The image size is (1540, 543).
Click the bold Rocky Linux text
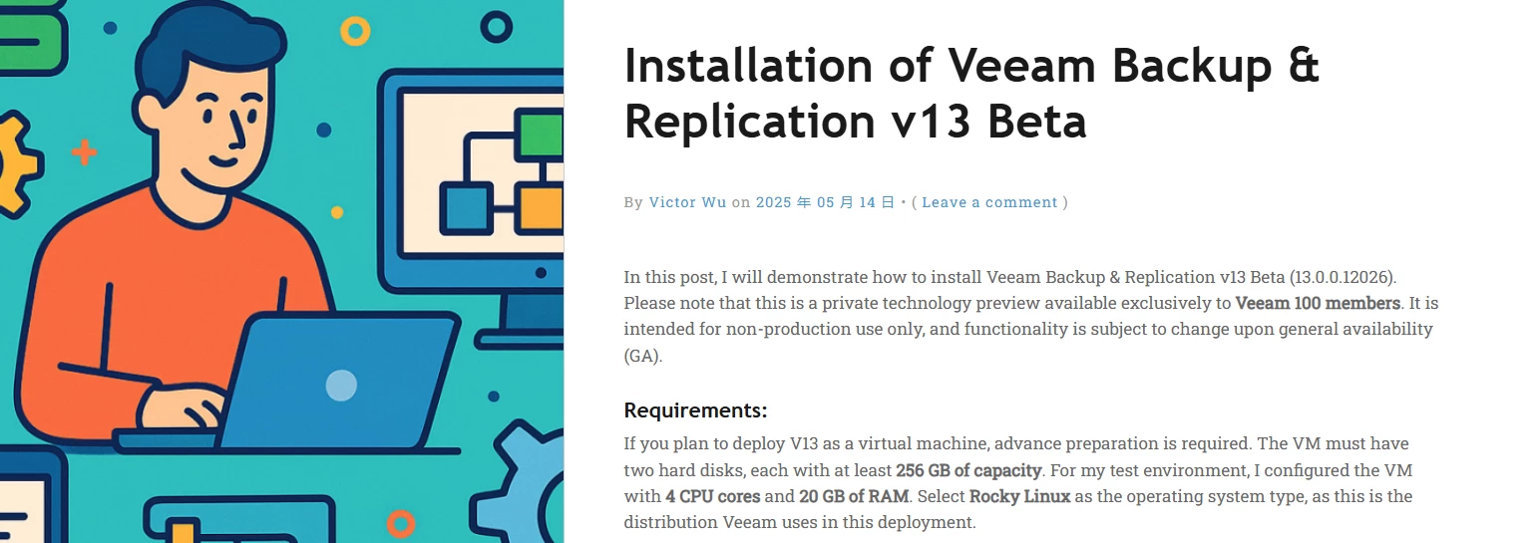coord(1020,496)
